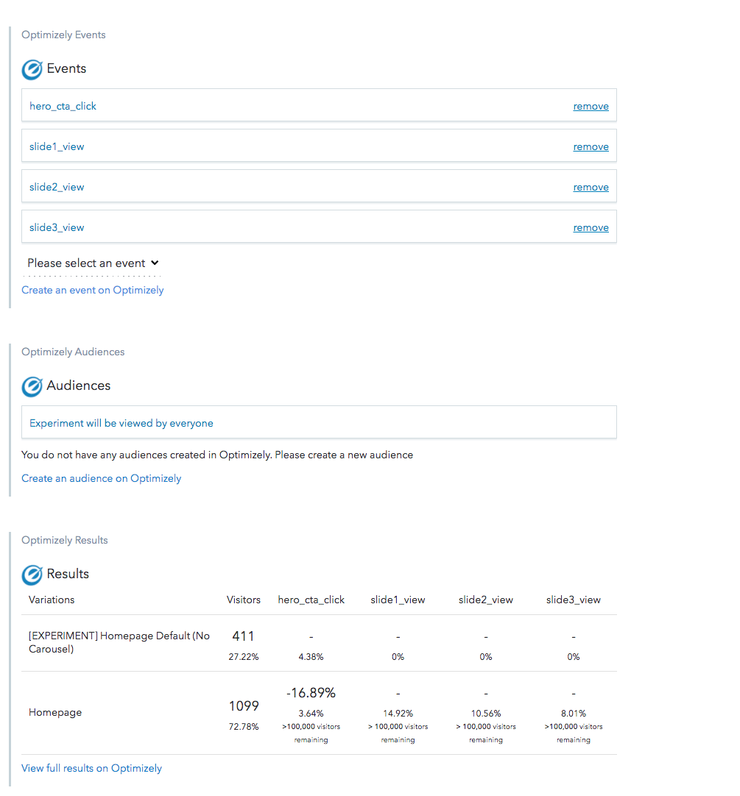Click 'View full results on Optimizely' link
The width and height of the screenshot is (740, 796).
(91, 768)
